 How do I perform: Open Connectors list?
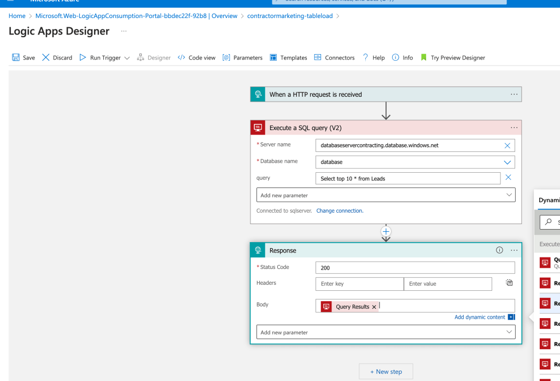pyautogui.click(x=334, y=57)
